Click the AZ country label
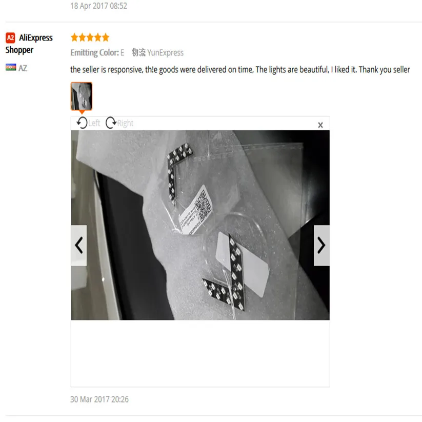Viewport: 422px width, 422px height. (23, 68)
